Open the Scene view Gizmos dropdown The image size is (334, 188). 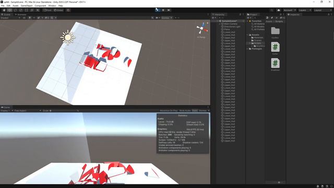point(167,18)
